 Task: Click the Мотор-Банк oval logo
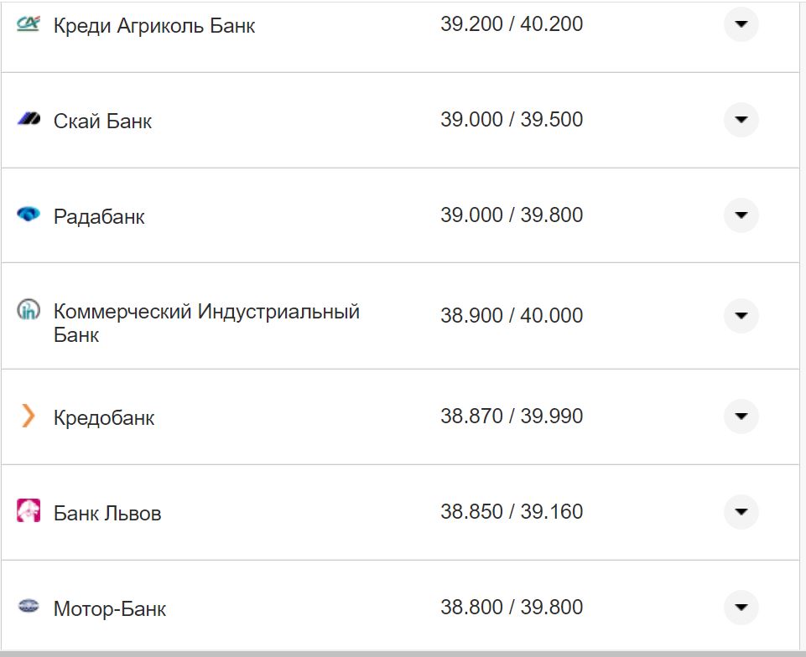[x=29, y=607]
